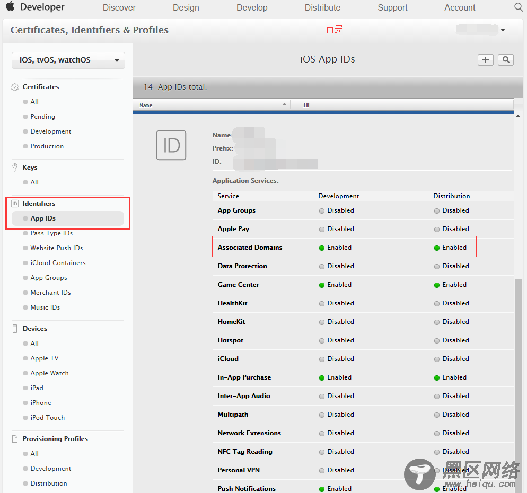This screenshot has height=493, width=527.
Task: Click Associated Domains Development green status dot
Action: (322, 248)
